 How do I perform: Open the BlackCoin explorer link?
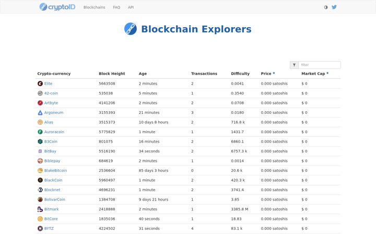(53, 180)
